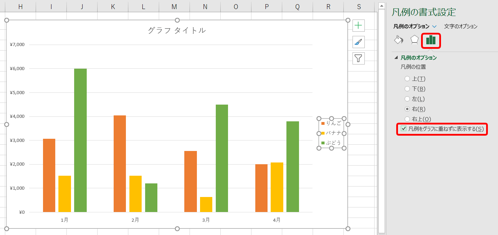
Task: Click the ¥0 axis value
Action: pyautogui.click(x=21, y=212)
